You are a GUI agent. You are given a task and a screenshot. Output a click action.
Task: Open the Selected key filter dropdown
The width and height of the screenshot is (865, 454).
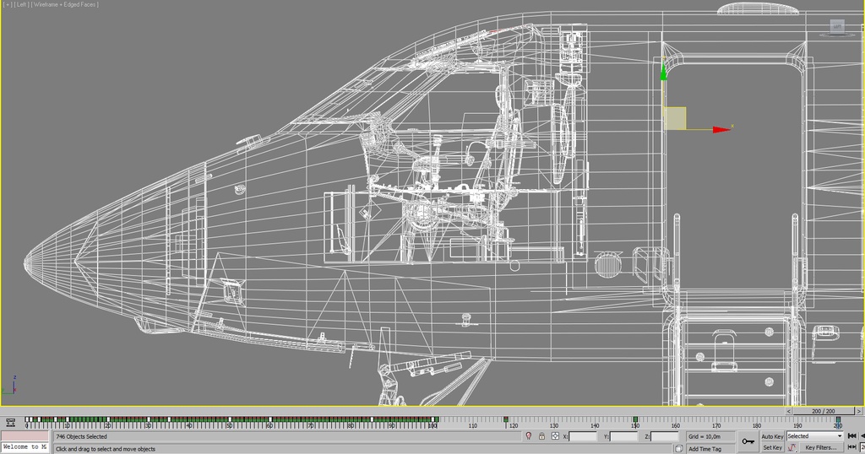(x=814, y=436)
